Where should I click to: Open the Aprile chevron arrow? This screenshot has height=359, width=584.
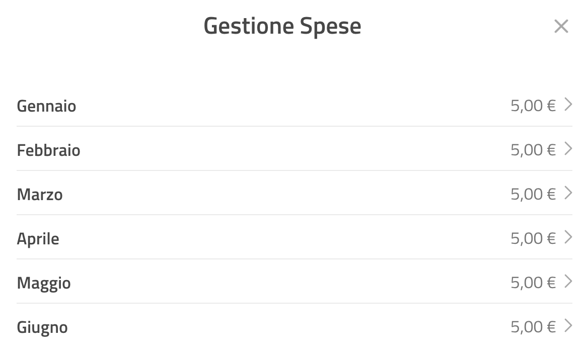click(x=568, y=237)
